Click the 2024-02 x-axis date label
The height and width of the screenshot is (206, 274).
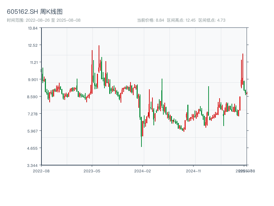[143, 171]
